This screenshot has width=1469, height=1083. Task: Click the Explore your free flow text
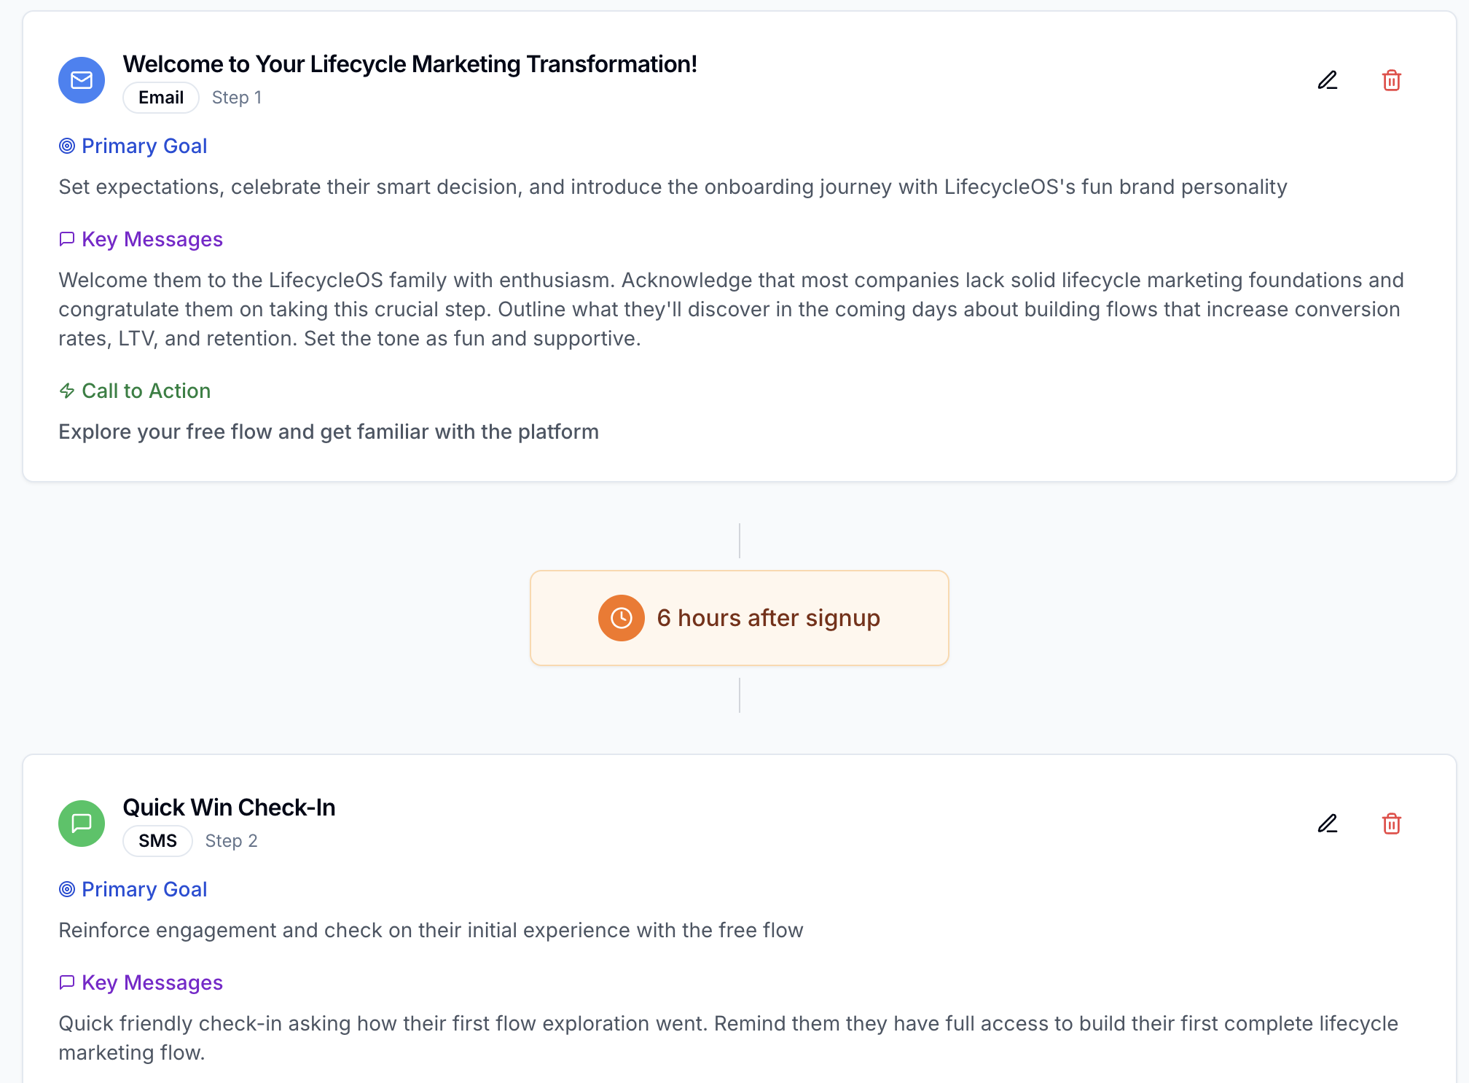coord(328,432)
